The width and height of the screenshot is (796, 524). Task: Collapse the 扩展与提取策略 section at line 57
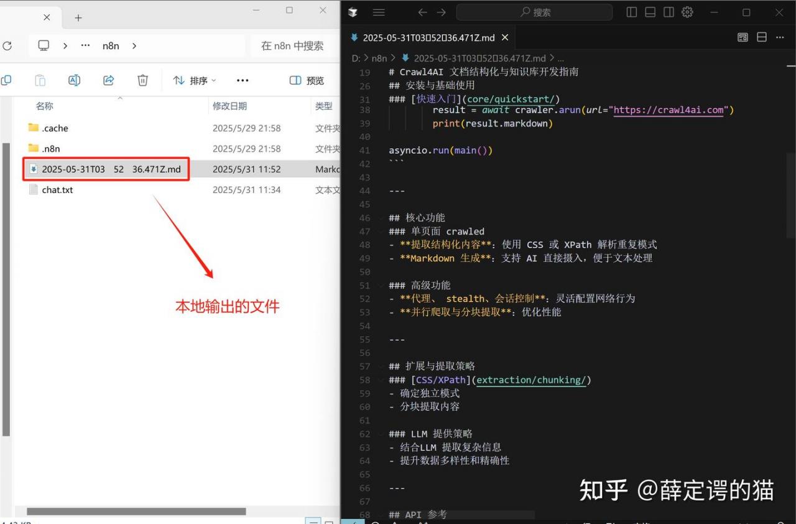382,366
